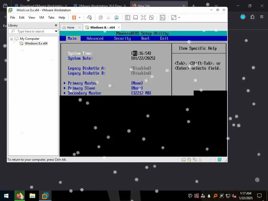Image resolution: width=268 pixels, height=201 pixels.
Task: Open the BIOS Advanced menu
Action: pyautogui.click(x=95, y=38)
